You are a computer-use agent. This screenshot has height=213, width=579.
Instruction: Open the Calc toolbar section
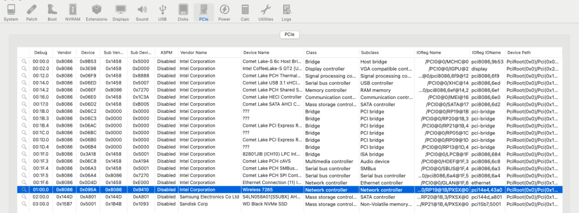245,13
